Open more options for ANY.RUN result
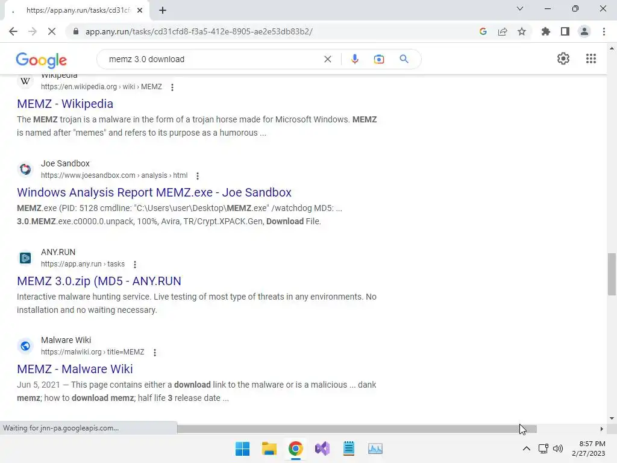The height and width of the screenshot is (463, 617). pos(135,264)
